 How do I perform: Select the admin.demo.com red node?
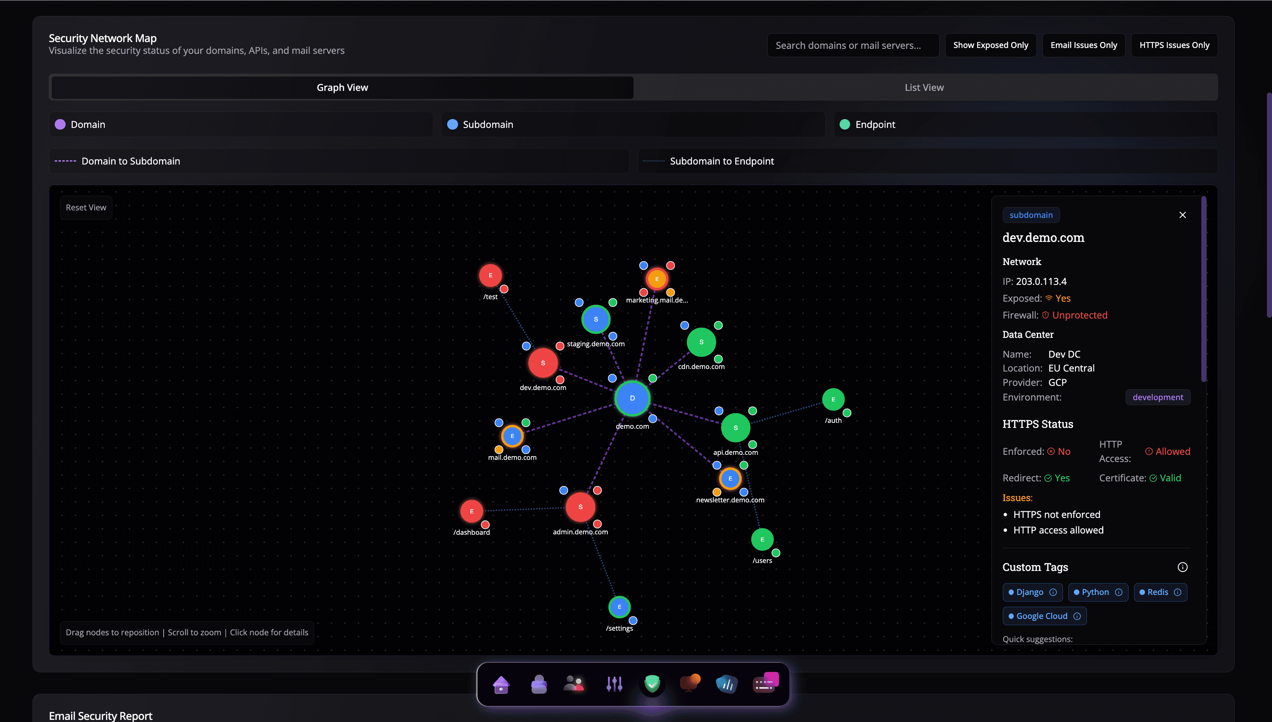pyautogui.click(x=580, y=507)
